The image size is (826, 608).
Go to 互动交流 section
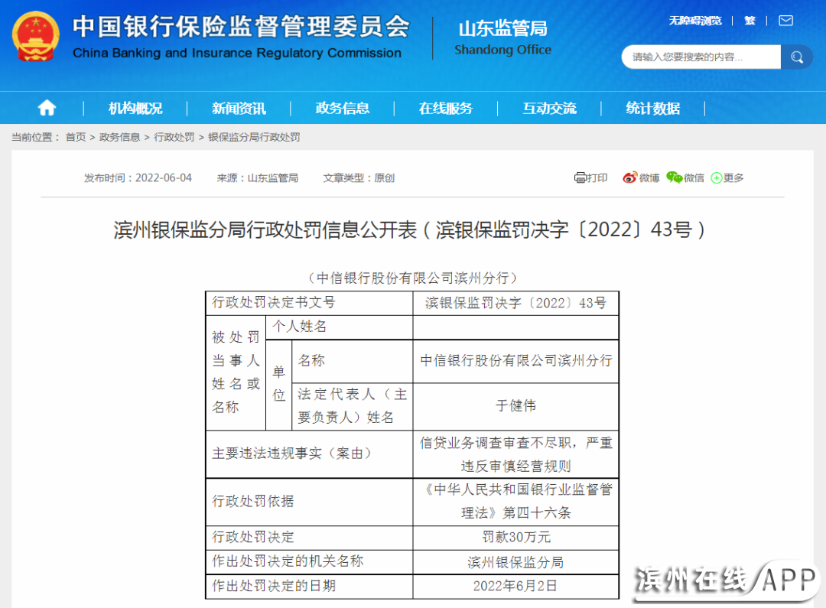549,109
